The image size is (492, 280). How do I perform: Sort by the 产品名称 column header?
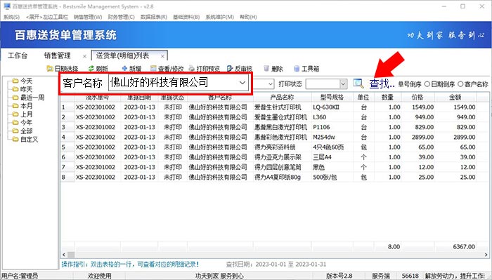pos(282,98)
